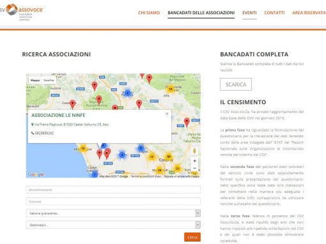Screen dimensions: 326x244
Task: Expand the Destinatari dropdown
Action: tap(113, 225)
